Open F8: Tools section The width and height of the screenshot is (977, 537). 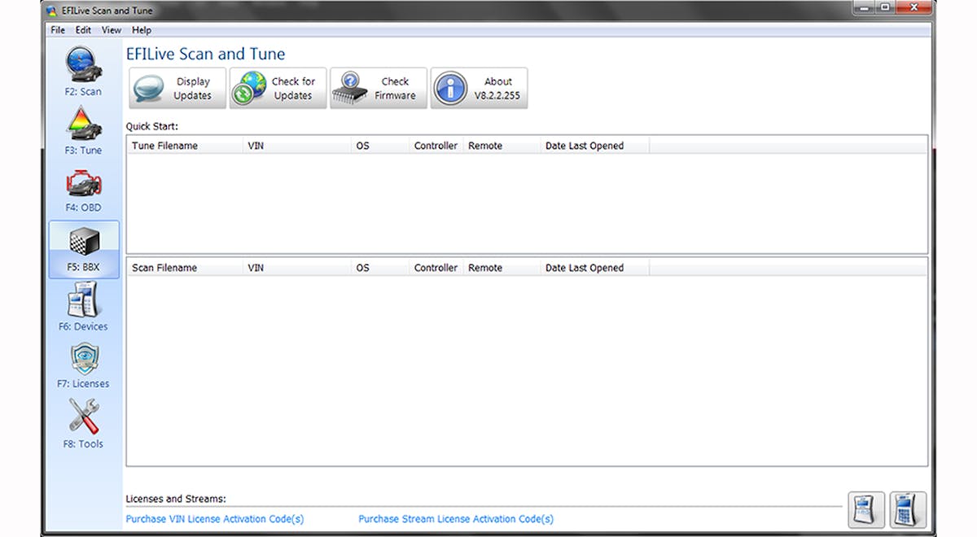tap(83, 423)
